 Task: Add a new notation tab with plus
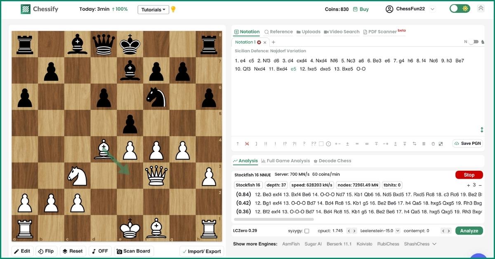pos(273,42)
